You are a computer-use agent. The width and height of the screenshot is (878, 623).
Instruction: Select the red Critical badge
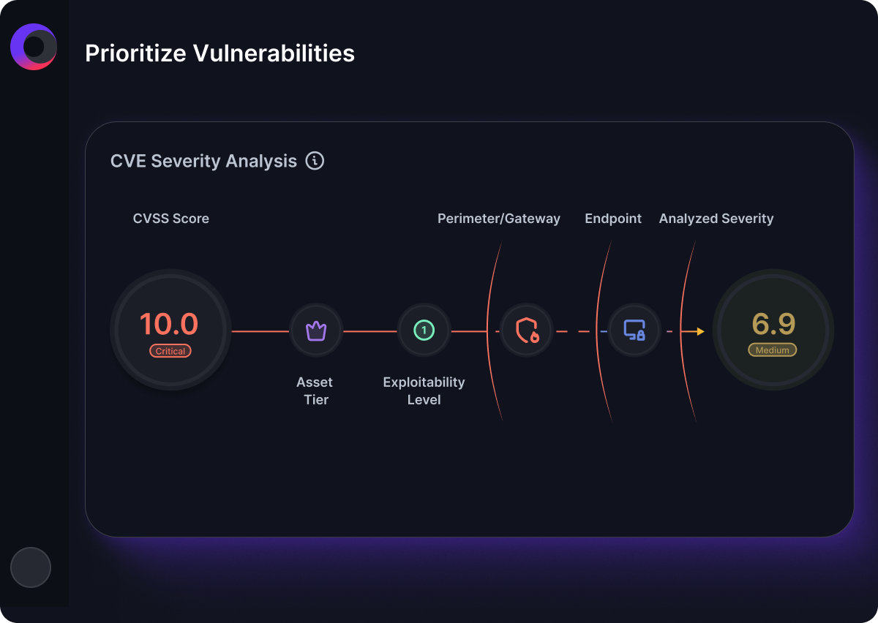[x=170, y=351]
